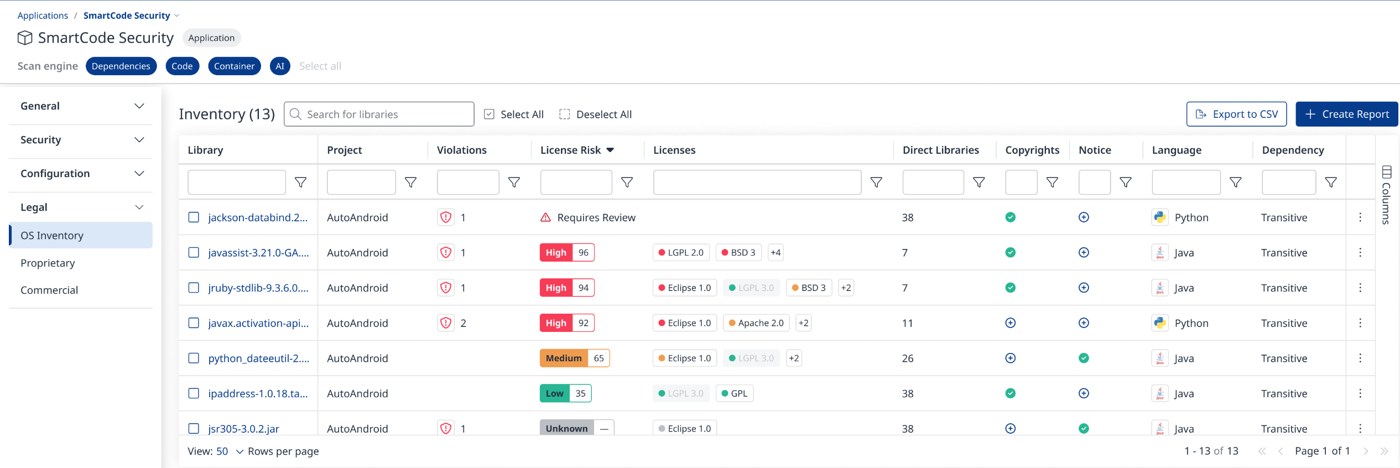The width and height of the screenshot is (1400, 468).
Task: Open the jackson-databind library link
Action: point(258,217)
